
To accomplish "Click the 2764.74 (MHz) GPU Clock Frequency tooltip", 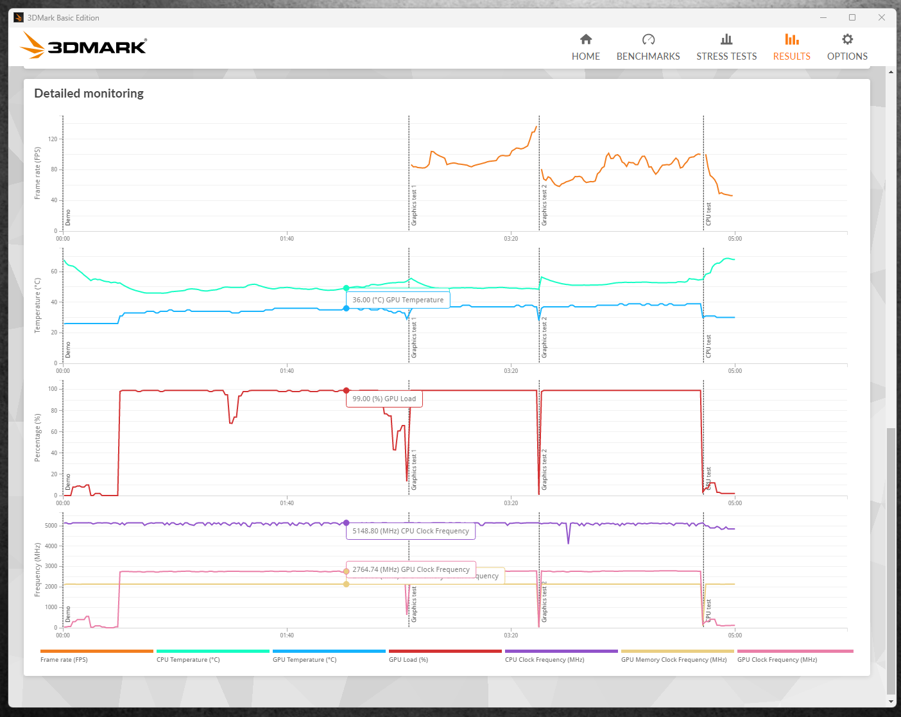I will coord(411,569).
